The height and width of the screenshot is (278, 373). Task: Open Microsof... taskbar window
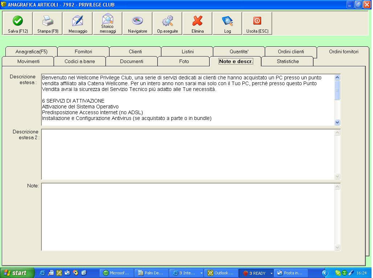(x=116, y=273)
